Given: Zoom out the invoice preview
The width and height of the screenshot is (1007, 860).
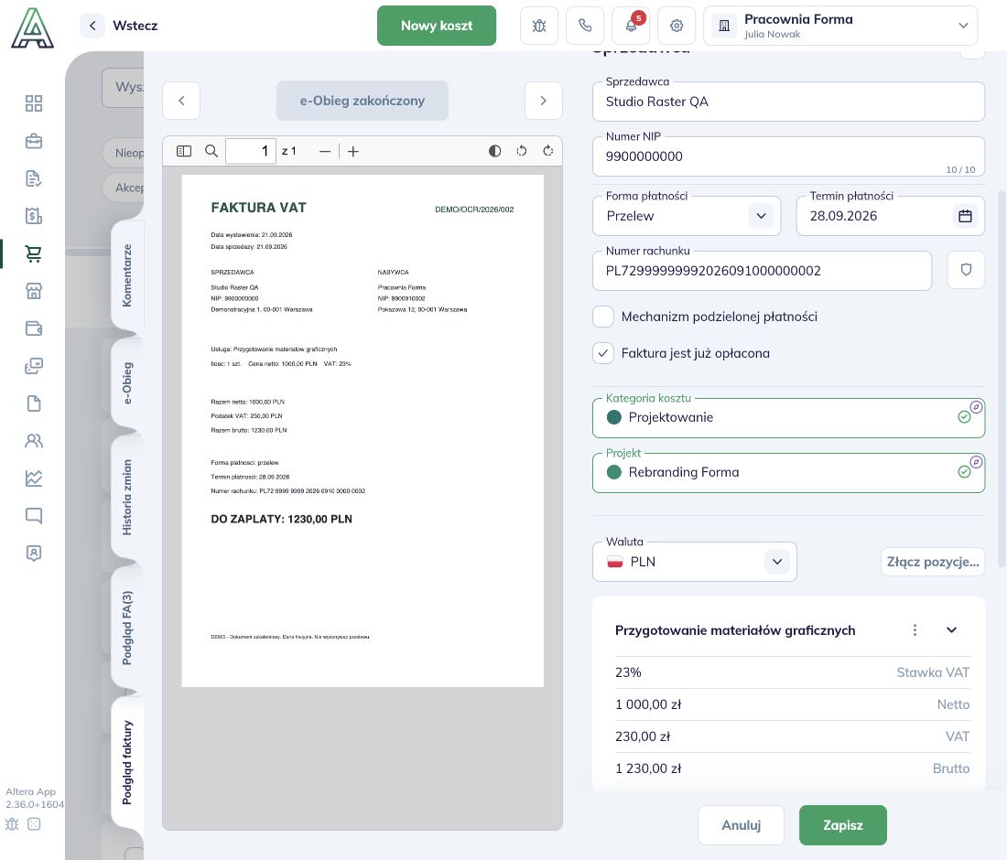Looking at the screenshot, I should [x=325, y=152].
